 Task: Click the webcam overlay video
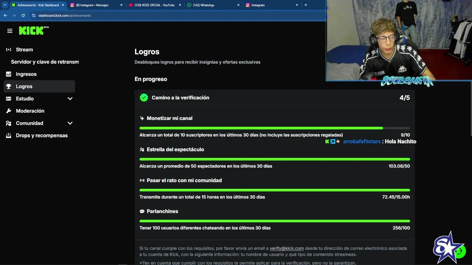(x=399, y=40)
